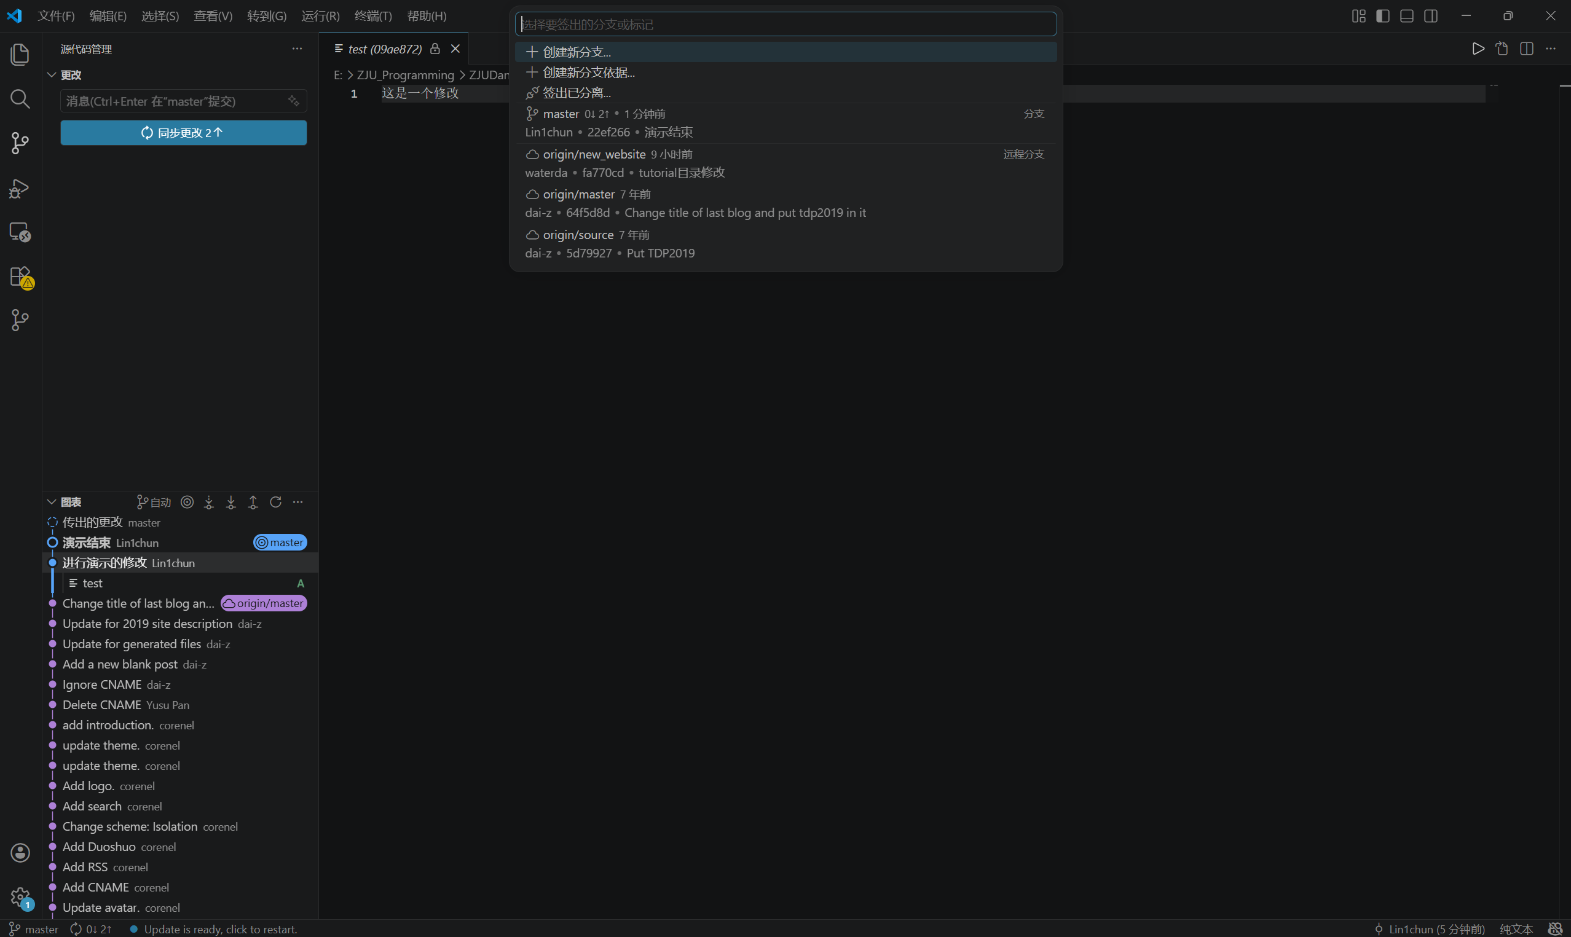Choose origin/new_website remote branch
Screen dimensions: 1571x937
coord(786,163)
